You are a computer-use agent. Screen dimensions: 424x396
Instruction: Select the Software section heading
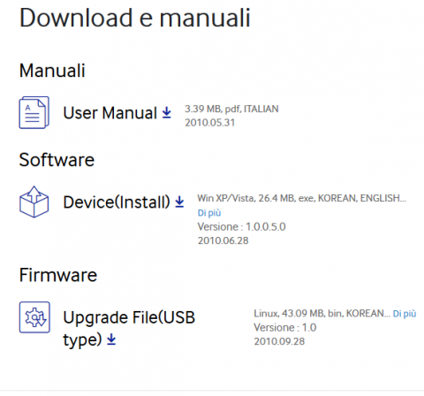(57, 160)
